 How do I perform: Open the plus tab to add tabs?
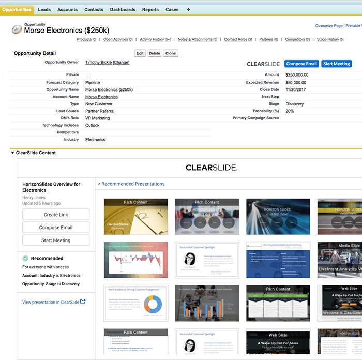click(x=188, y=10)
